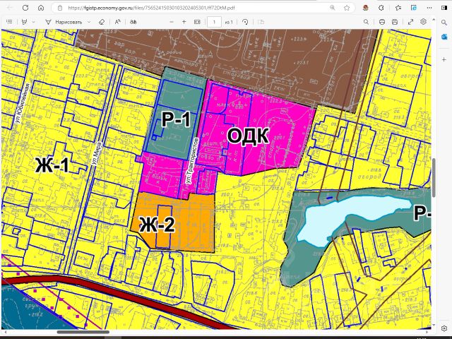Click the Ж-2 label on the orange zone
The width and height of the screenshot is (452, 339).
click(157, 225)
